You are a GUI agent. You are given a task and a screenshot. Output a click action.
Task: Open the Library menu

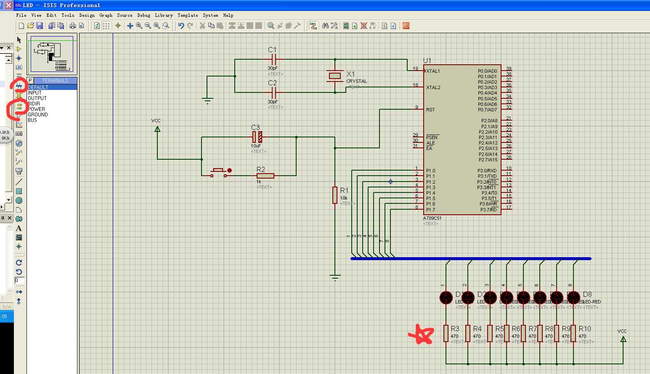(164, 15)
